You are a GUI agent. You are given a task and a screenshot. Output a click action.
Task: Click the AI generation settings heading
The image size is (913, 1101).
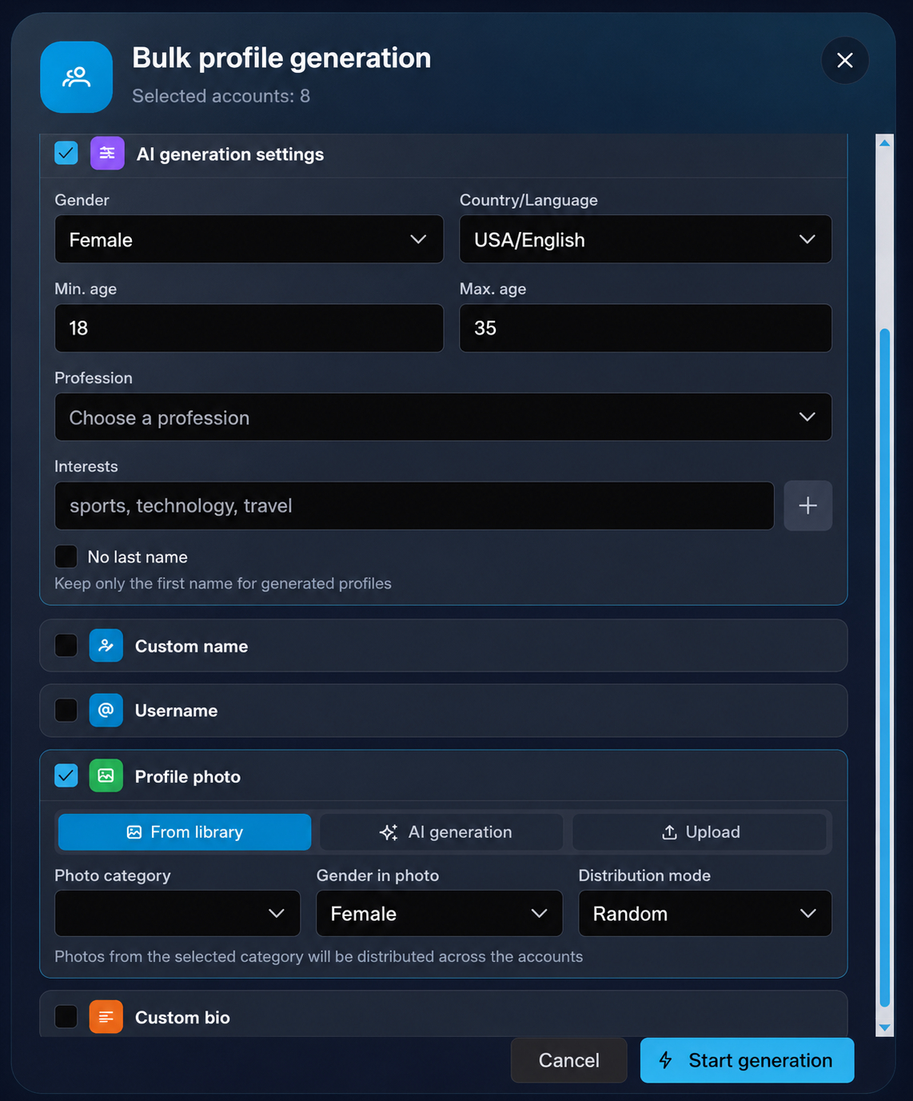(230, 154)
